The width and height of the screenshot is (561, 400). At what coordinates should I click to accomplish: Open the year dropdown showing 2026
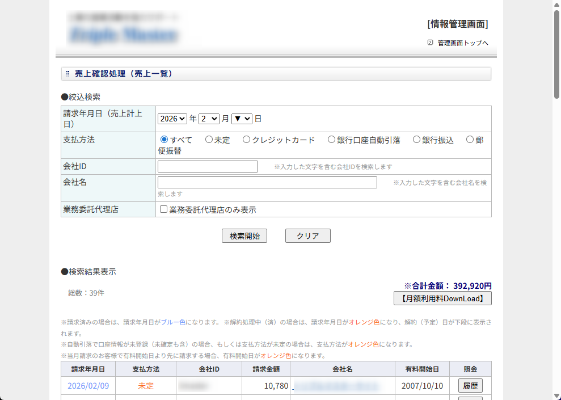click(172, 119)
